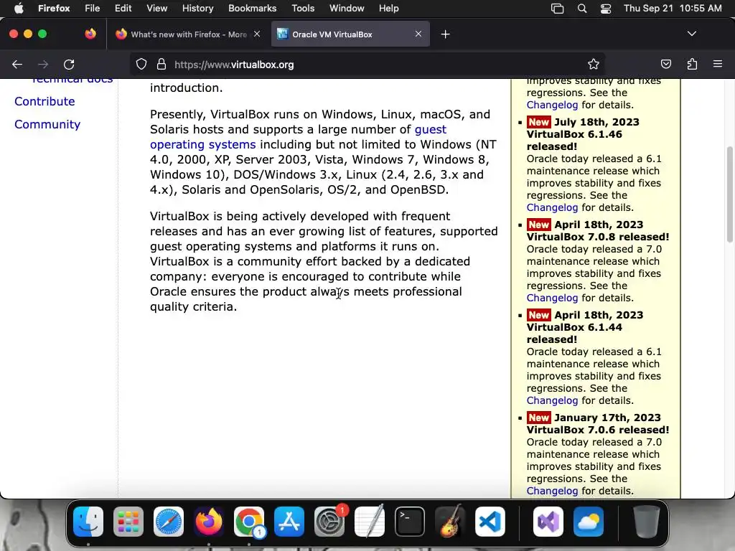Open the Edit menu
Image resolution: width=735 pixels, height=551 pixels.
[x=123, y=9]
